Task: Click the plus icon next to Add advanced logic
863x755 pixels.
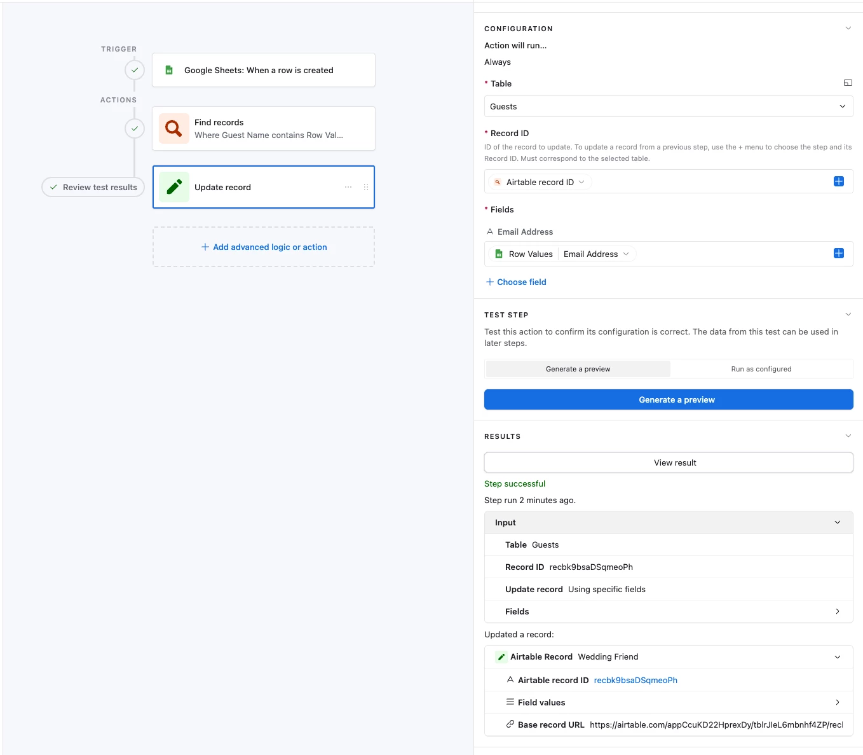Action: click(x=205, y=247)
